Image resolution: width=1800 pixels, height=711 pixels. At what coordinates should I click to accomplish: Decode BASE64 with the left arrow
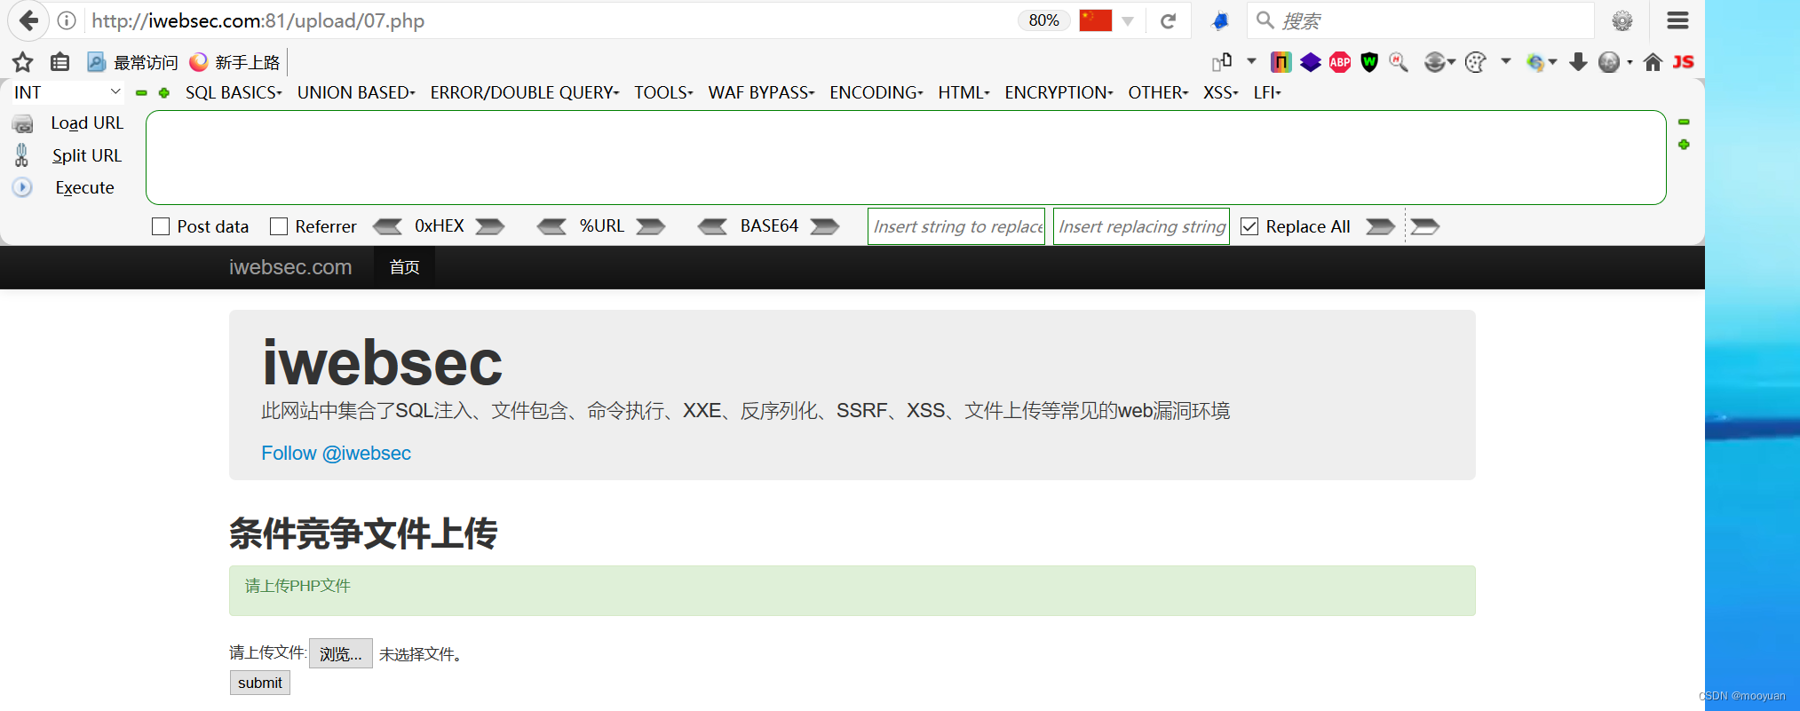pos(712,226)
